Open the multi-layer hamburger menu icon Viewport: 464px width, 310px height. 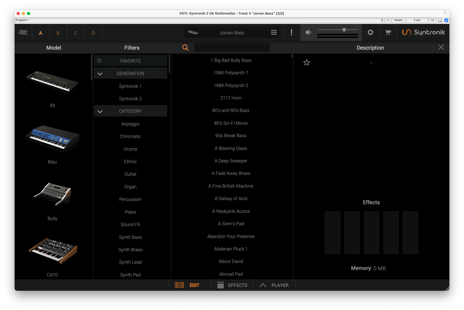(x=23, y=32)
